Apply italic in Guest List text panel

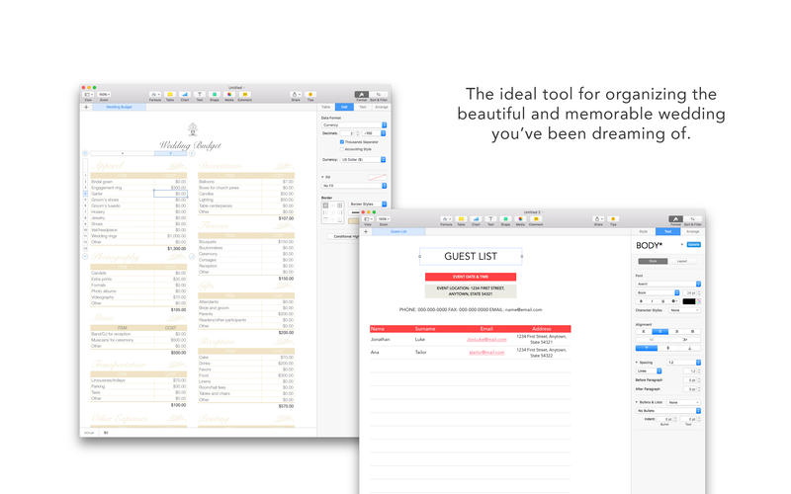pyautogui.click(x=652, y=301)
